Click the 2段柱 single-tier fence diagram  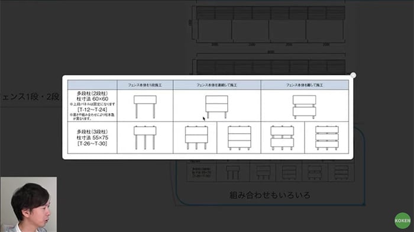click(x=145, y=107)
